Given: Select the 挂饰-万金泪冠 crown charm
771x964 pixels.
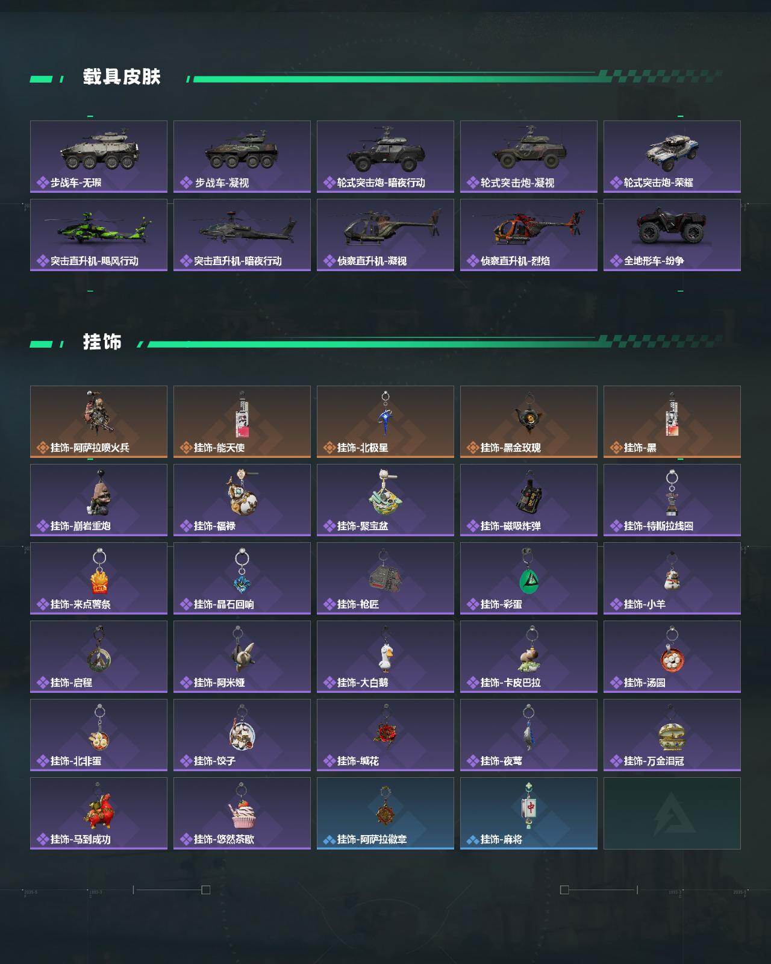Looking at the screenshot, I should click(672, 735).
